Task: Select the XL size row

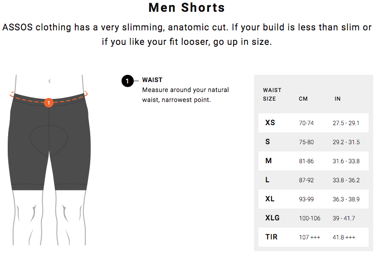Action: tap(313, 199)
